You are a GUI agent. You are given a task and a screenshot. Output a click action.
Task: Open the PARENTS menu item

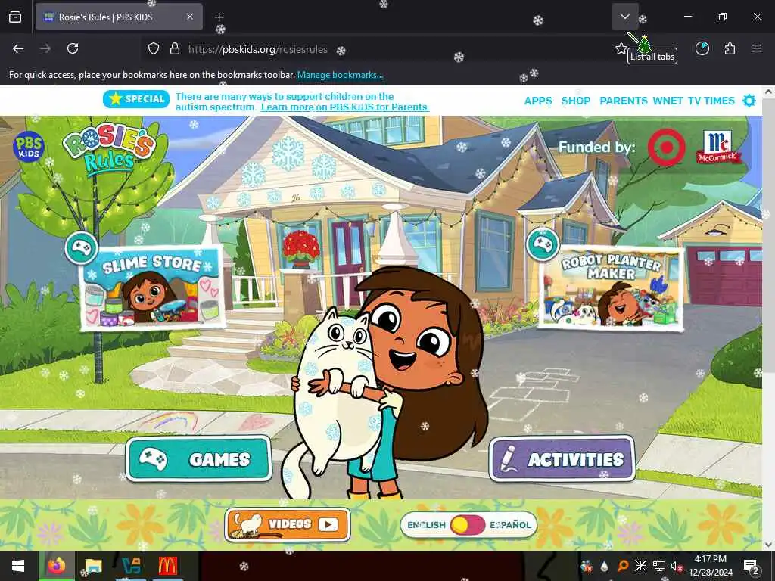tap(624, 101)
